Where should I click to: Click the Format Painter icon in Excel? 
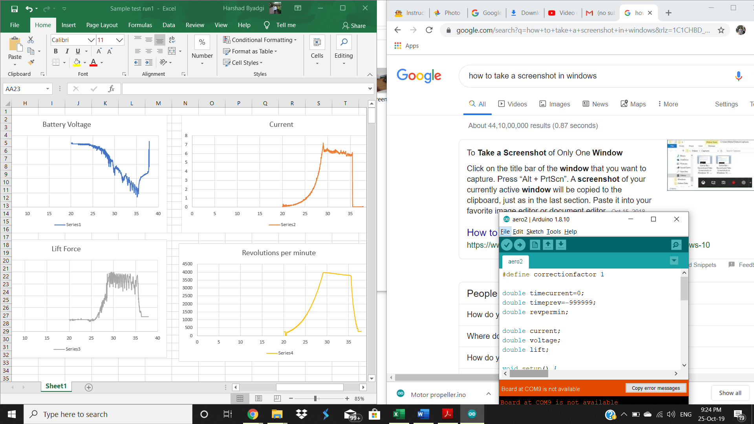click(31, 62)
